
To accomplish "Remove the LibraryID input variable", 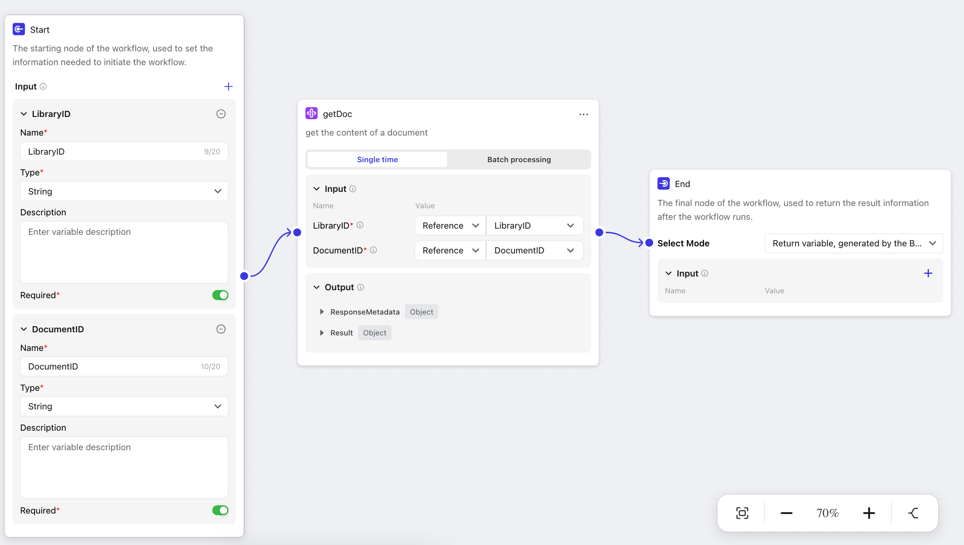I will coord(221,114).
